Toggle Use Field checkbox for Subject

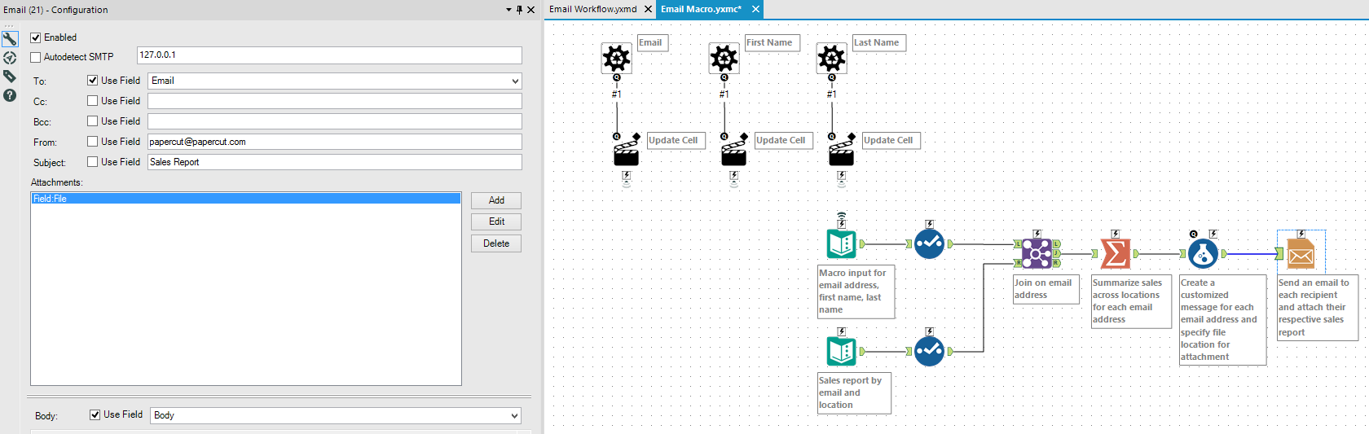pyautogui.click(x=93, y=162)
